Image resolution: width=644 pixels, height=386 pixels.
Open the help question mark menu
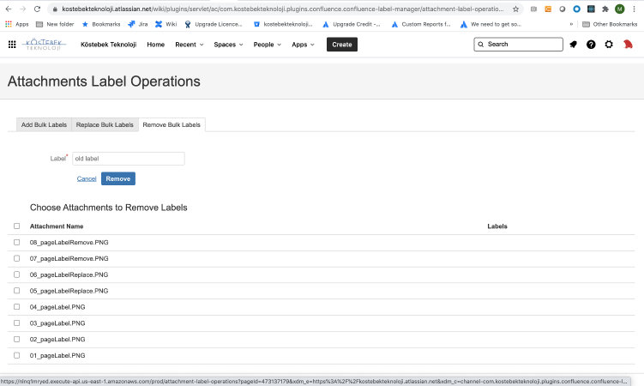[591, 45]
